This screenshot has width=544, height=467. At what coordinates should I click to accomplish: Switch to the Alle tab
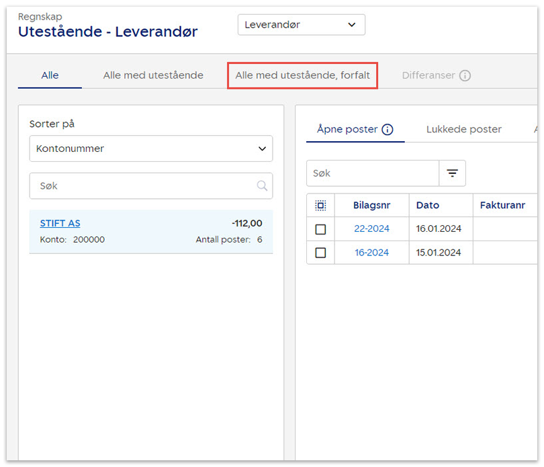(50, 75)
